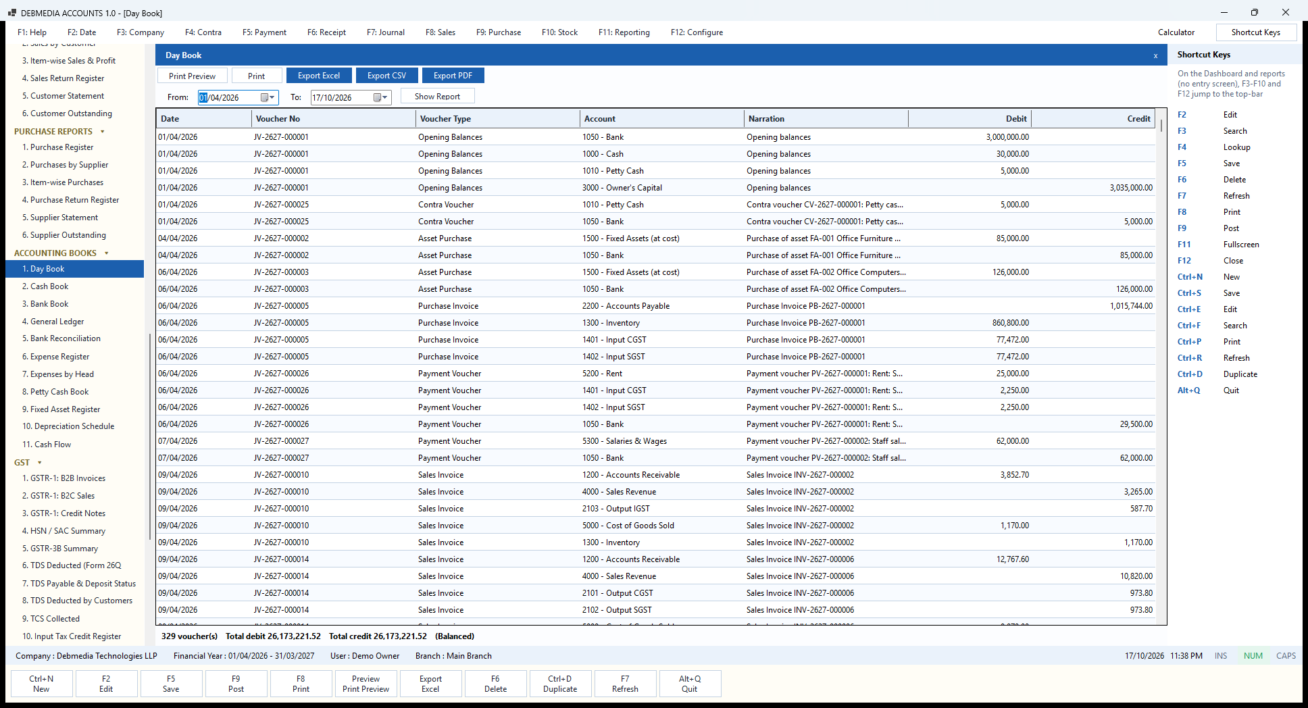The width and height of the screenshot is (1308, 708).
Task: Sort by the Debit column header
Action: (x=970, y=119)
